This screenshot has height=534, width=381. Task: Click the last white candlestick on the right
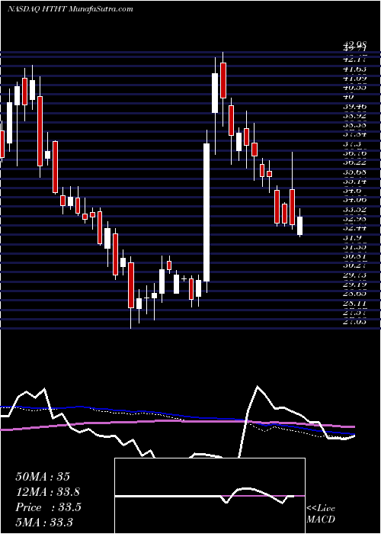(299, 226)
